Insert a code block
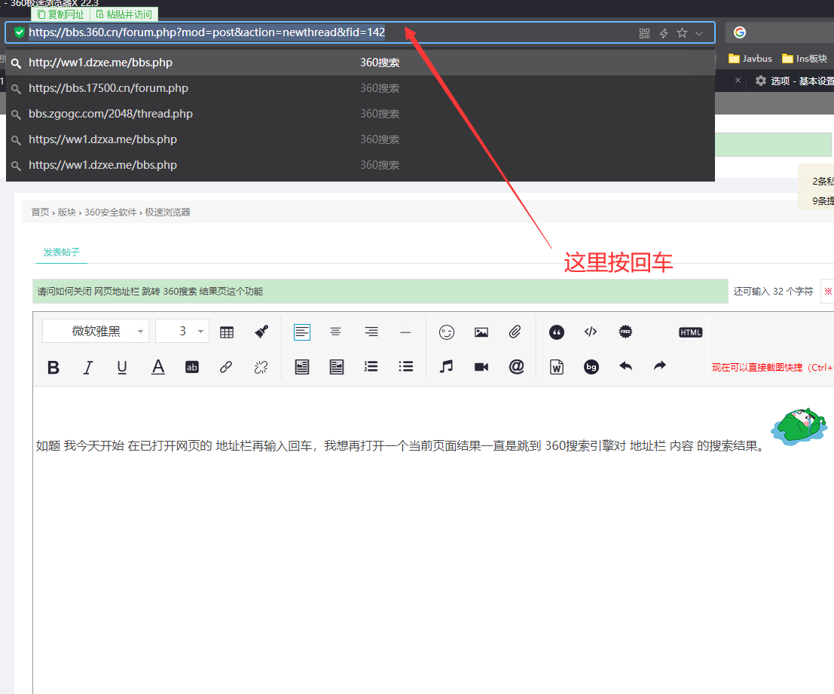This screenshot has width=834, height=694. point(591,332)
